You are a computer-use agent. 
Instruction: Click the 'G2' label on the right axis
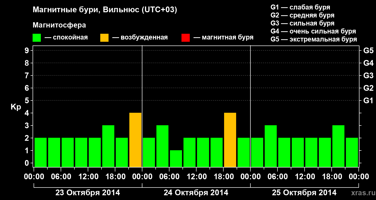(x=368, y=88)
